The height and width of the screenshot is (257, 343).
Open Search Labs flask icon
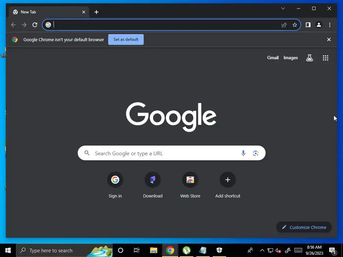[309, 58]
